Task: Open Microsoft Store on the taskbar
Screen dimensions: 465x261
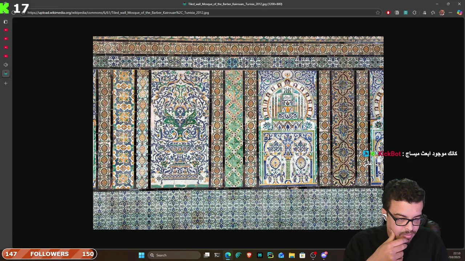Action: (x=302, y=255)
